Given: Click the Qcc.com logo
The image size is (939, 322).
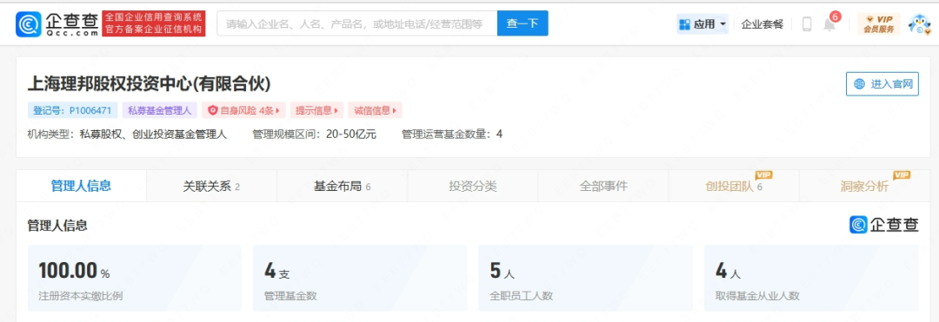Looking at the screenshot, I should coord(57,24).
